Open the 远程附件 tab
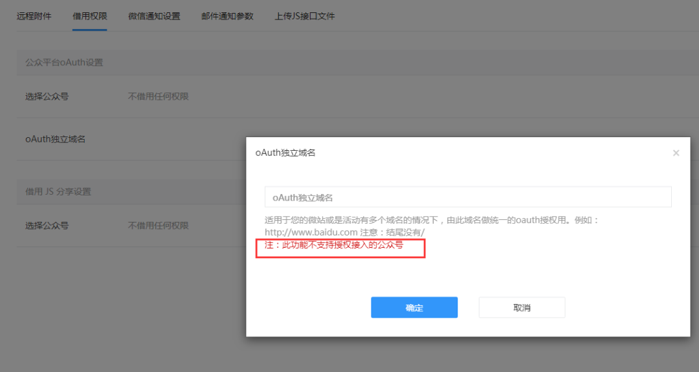The width and height of the screenshot is (699, 372). 34,16
